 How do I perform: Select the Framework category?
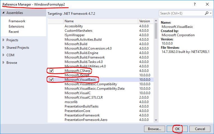17,21
